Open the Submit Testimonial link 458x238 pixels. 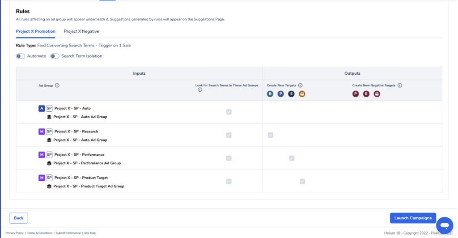tap(68, 233)
